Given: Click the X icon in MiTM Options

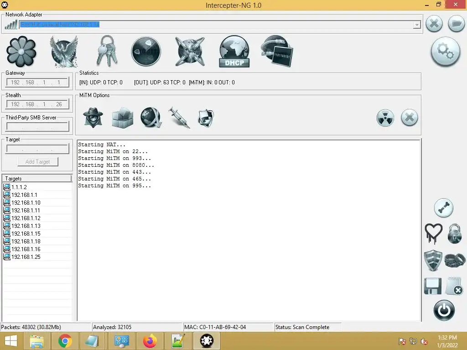Looking at the screenshot, I should click(410, 118).
